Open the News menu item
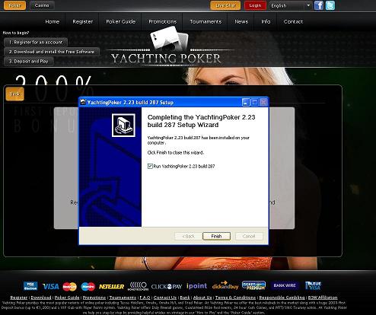 (x=241, y=21)
